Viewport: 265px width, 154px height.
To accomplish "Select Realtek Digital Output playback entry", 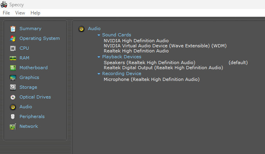I will point(163,68).
